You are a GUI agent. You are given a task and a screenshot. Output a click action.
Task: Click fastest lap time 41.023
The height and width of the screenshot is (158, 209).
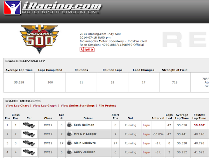pyautogui.click(x=199, y=152)
